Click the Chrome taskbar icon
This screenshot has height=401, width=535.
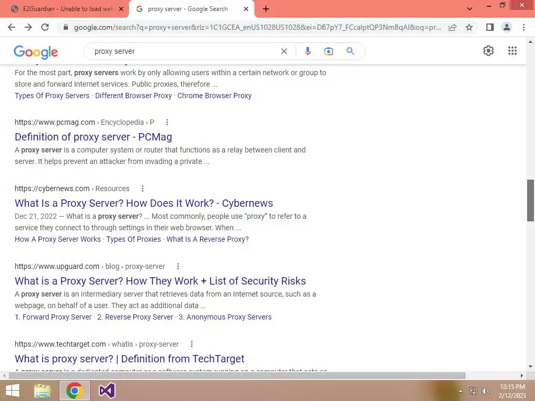(75, 391)
